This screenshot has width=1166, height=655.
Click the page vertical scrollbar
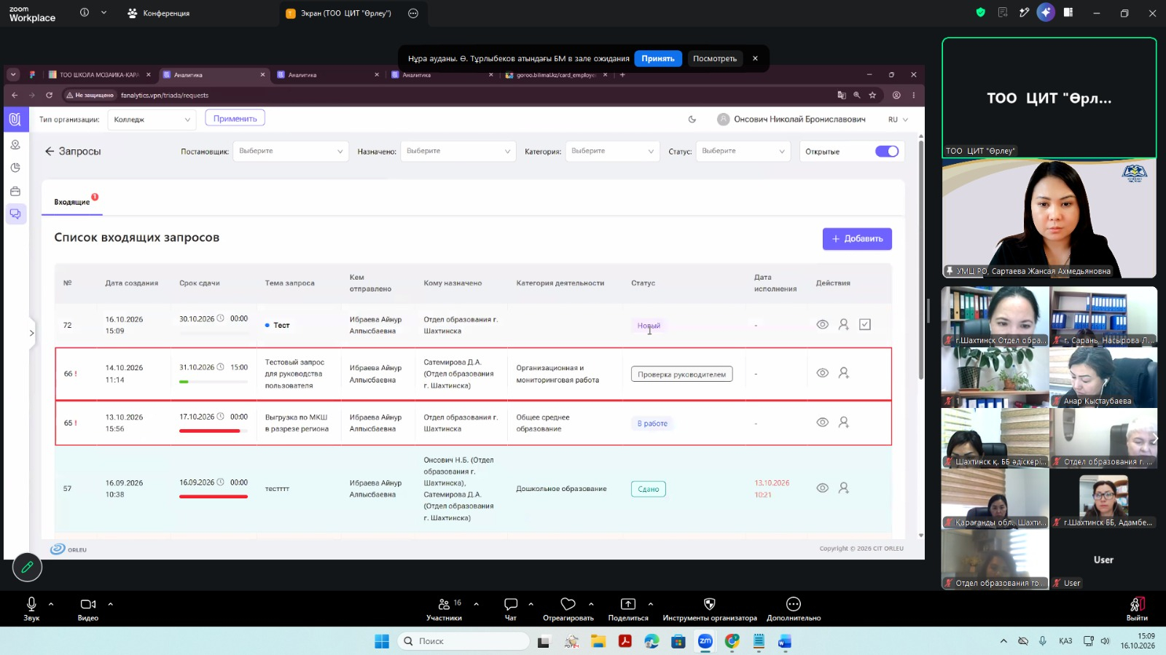point(921,259)
